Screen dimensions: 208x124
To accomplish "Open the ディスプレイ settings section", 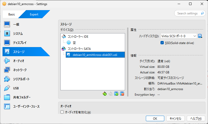I will (19, 43).
